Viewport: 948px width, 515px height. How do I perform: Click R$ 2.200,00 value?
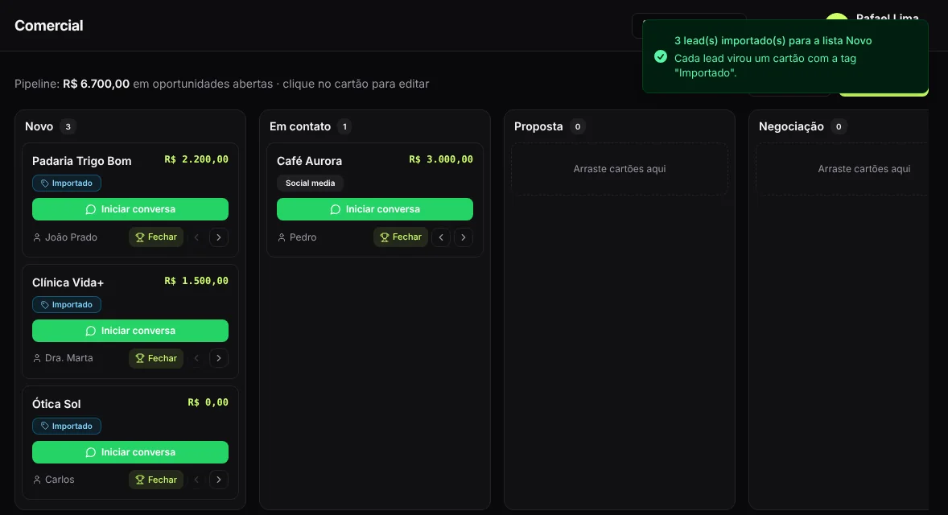tap(196, 159)
